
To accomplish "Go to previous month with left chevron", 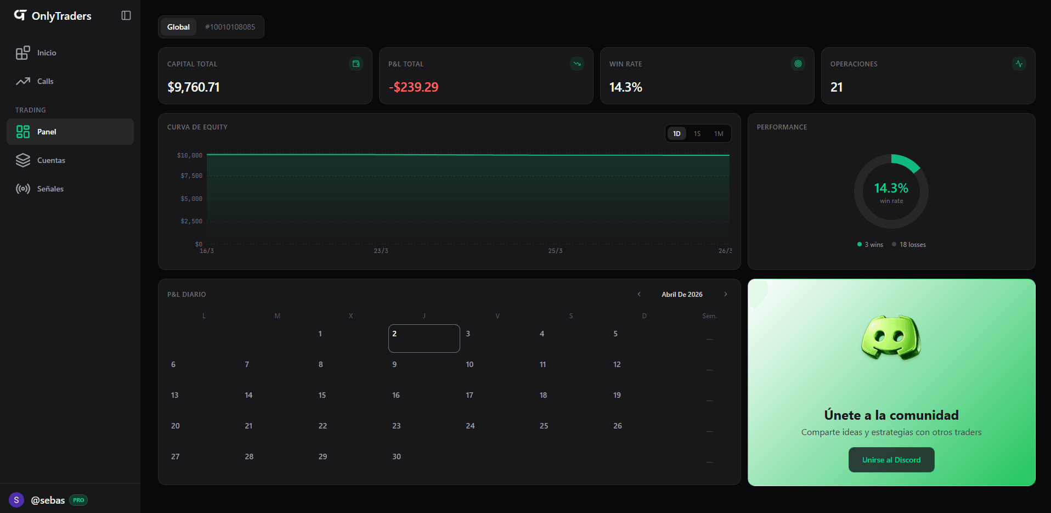I will pyautogui.click(x=639, y=294).
